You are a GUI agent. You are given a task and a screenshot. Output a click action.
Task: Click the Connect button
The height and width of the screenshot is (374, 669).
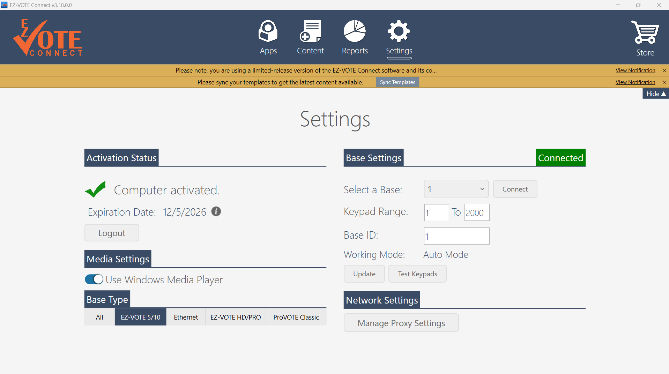[515, 189]
